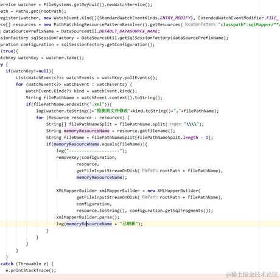Click memoryResourceName closing the removeKey call
This screenshot has height=280, width=280.
pos(99,177)
